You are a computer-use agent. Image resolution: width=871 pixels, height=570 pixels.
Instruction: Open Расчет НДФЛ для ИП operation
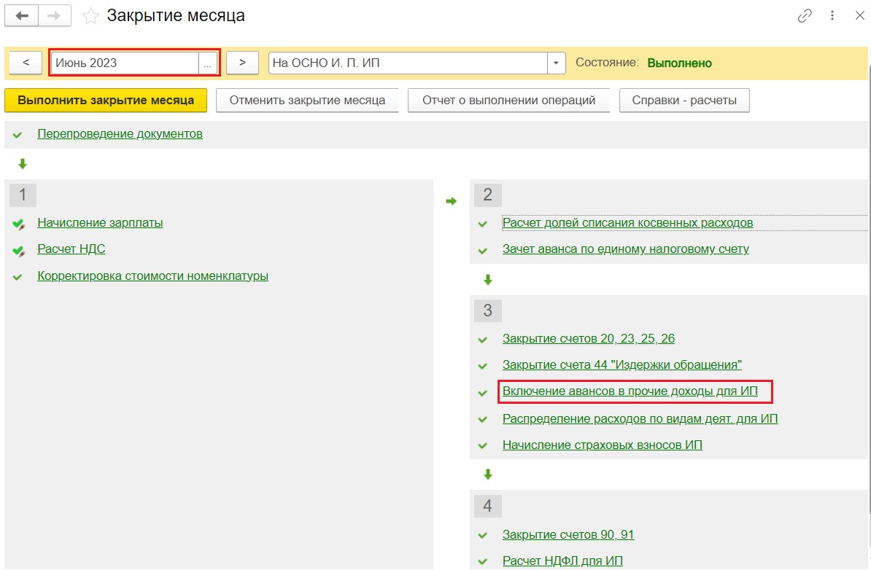[562, 561]
